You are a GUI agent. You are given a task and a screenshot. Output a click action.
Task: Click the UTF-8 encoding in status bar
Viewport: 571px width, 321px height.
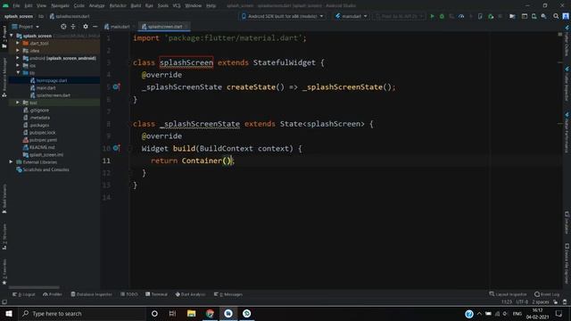tap(522, 302)
